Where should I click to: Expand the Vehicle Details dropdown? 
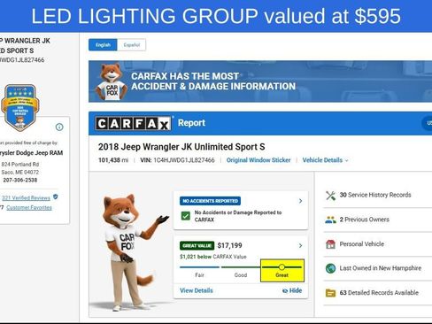click(325, 160)
